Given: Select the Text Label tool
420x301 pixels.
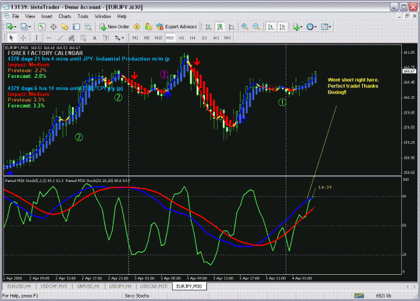Looking at the screenshot, I should [x=106, y=38].
